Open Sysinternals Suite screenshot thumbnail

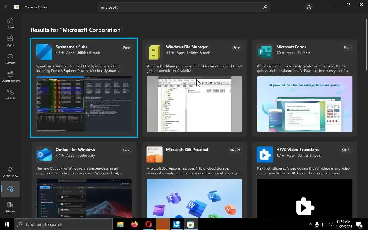pos(84,104)
